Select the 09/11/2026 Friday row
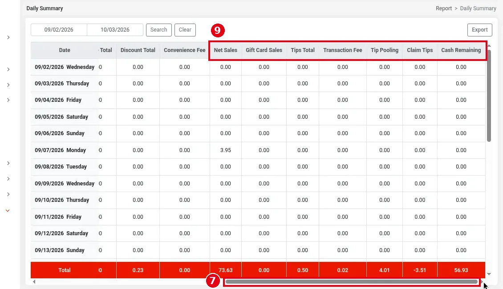Screen dimensions: 503x289 tap(258, 217)
